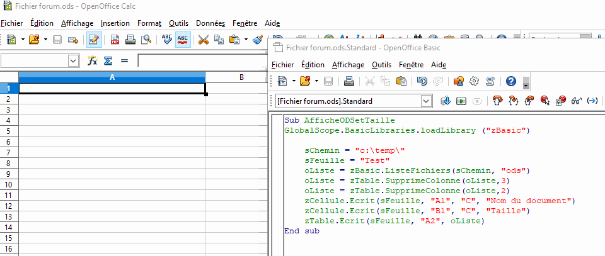Click the Print icon in Basic toolbar
The height and width of the screenshot is (256, 605).
(x=349, y=81)
